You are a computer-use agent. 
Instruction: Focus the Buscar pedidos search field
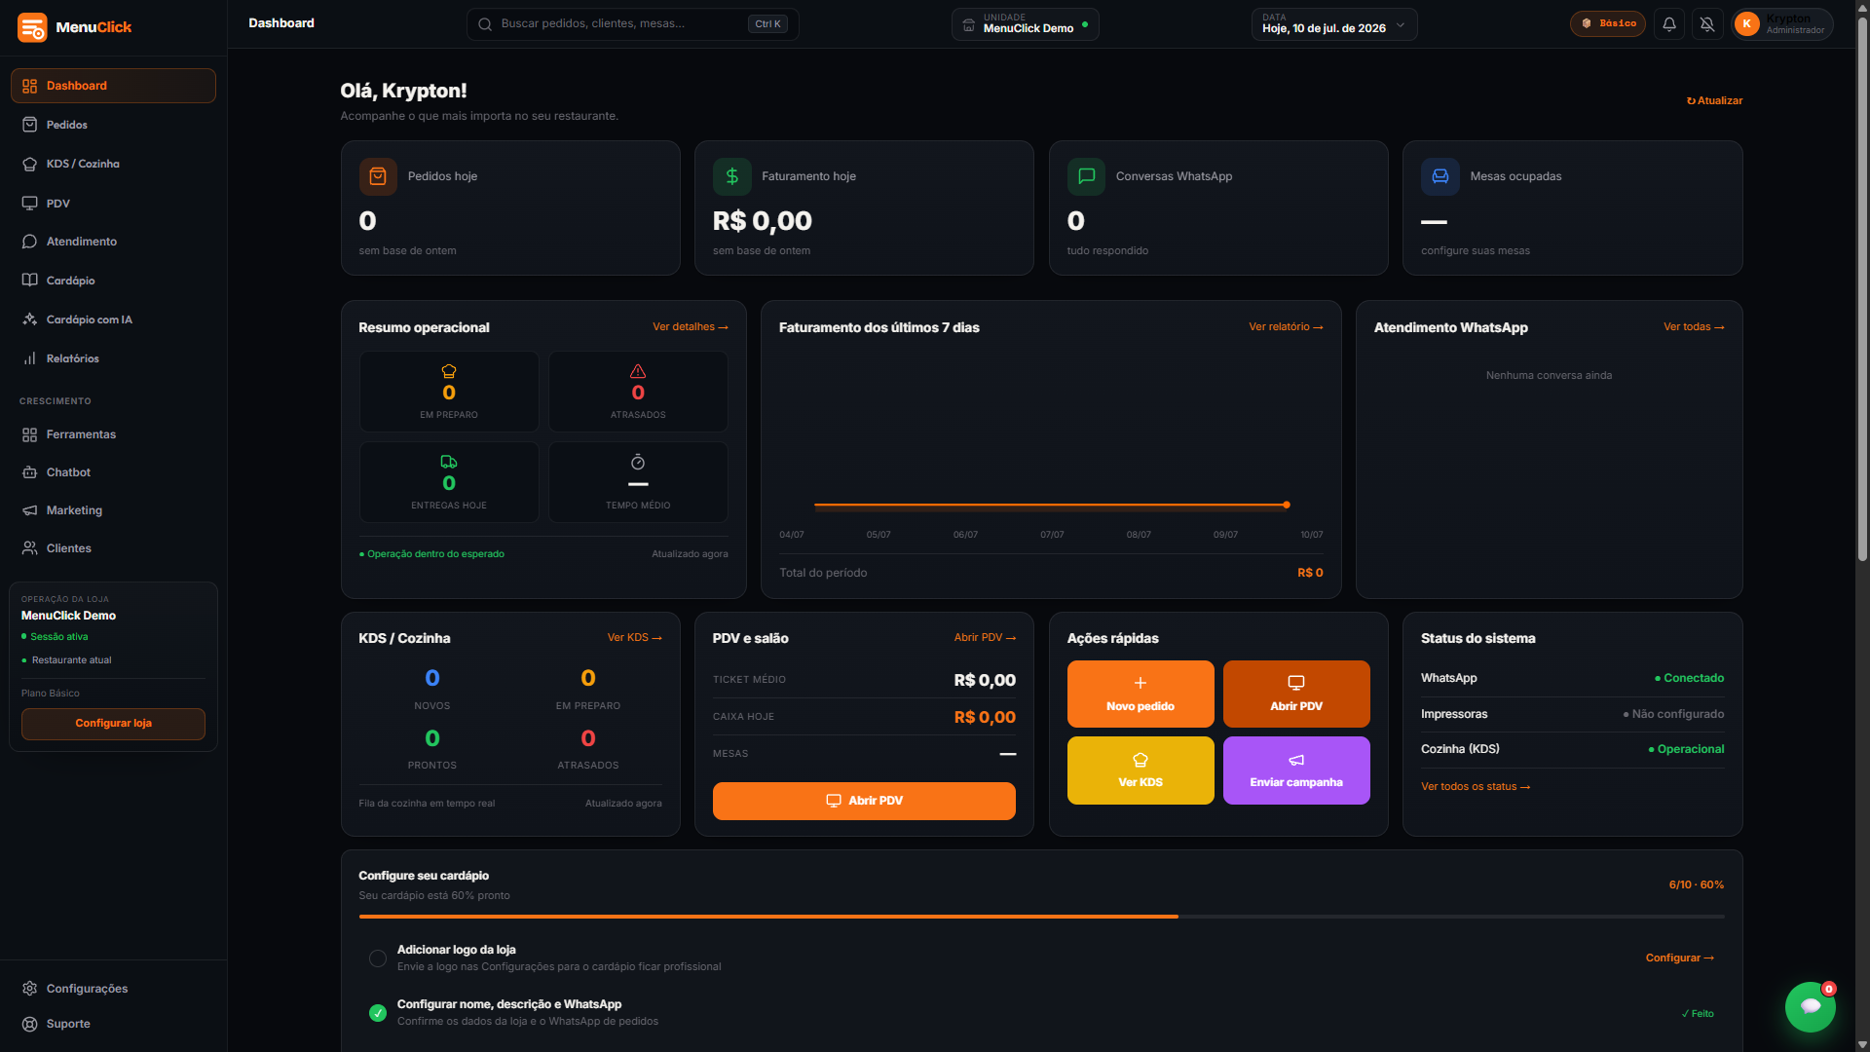(x=633, y=24)
